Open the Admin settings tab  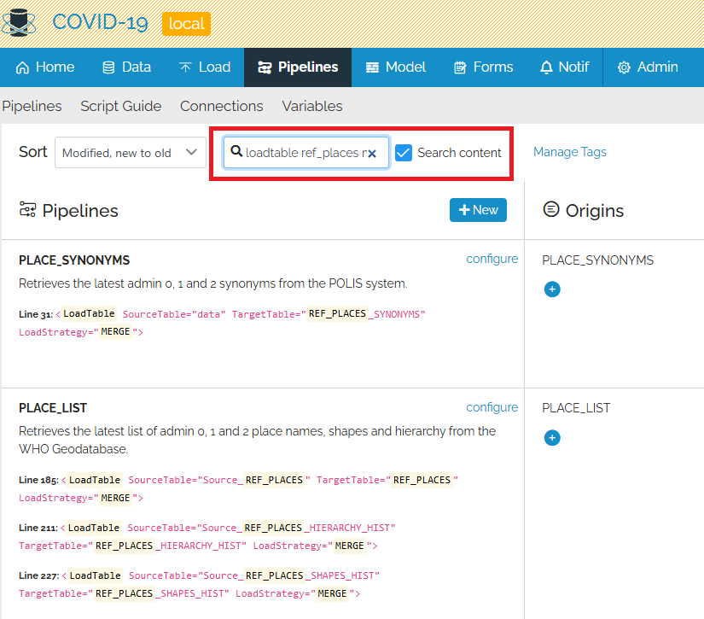click(x=648, y=67)
